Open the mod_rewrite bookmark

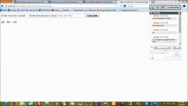tap(32, 10)
